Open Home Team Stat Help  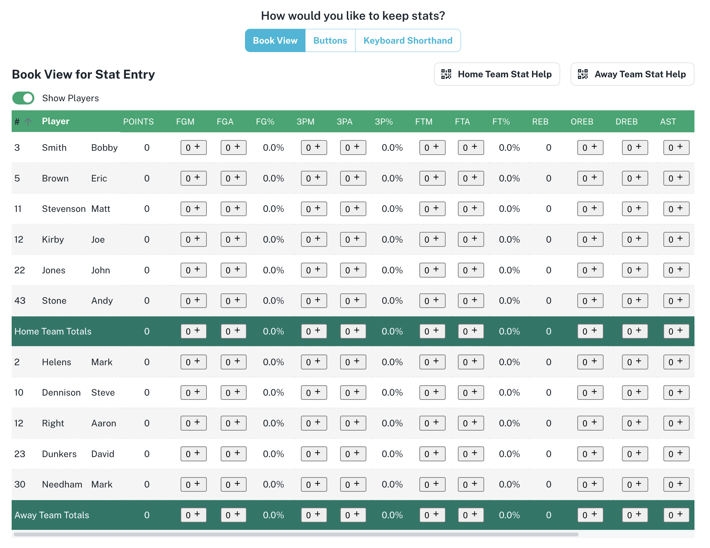[497, 74]
